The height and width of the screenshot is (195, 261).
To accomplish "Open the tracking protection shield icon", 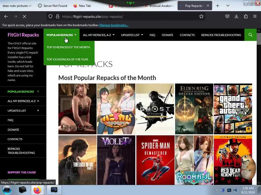I will click(x=50, y=17).
